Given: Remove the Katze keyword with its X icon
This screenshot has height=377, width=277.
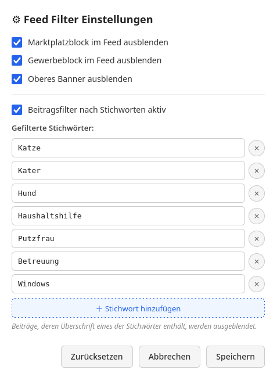Looking at the screenshot, I should 257,148.
